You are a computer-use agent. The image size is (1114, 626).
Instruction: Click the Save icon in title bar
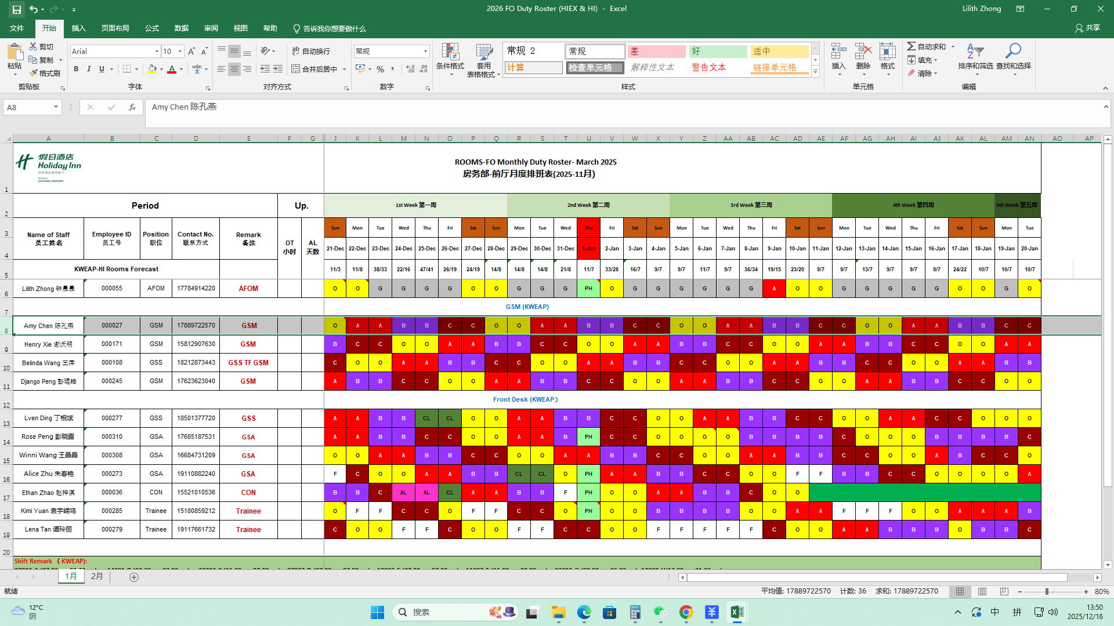coord(16,9)
